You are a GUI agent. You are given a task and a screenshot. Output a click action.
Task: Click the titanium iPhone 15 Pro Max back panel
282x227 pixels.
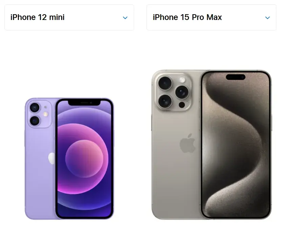(176, 162)
